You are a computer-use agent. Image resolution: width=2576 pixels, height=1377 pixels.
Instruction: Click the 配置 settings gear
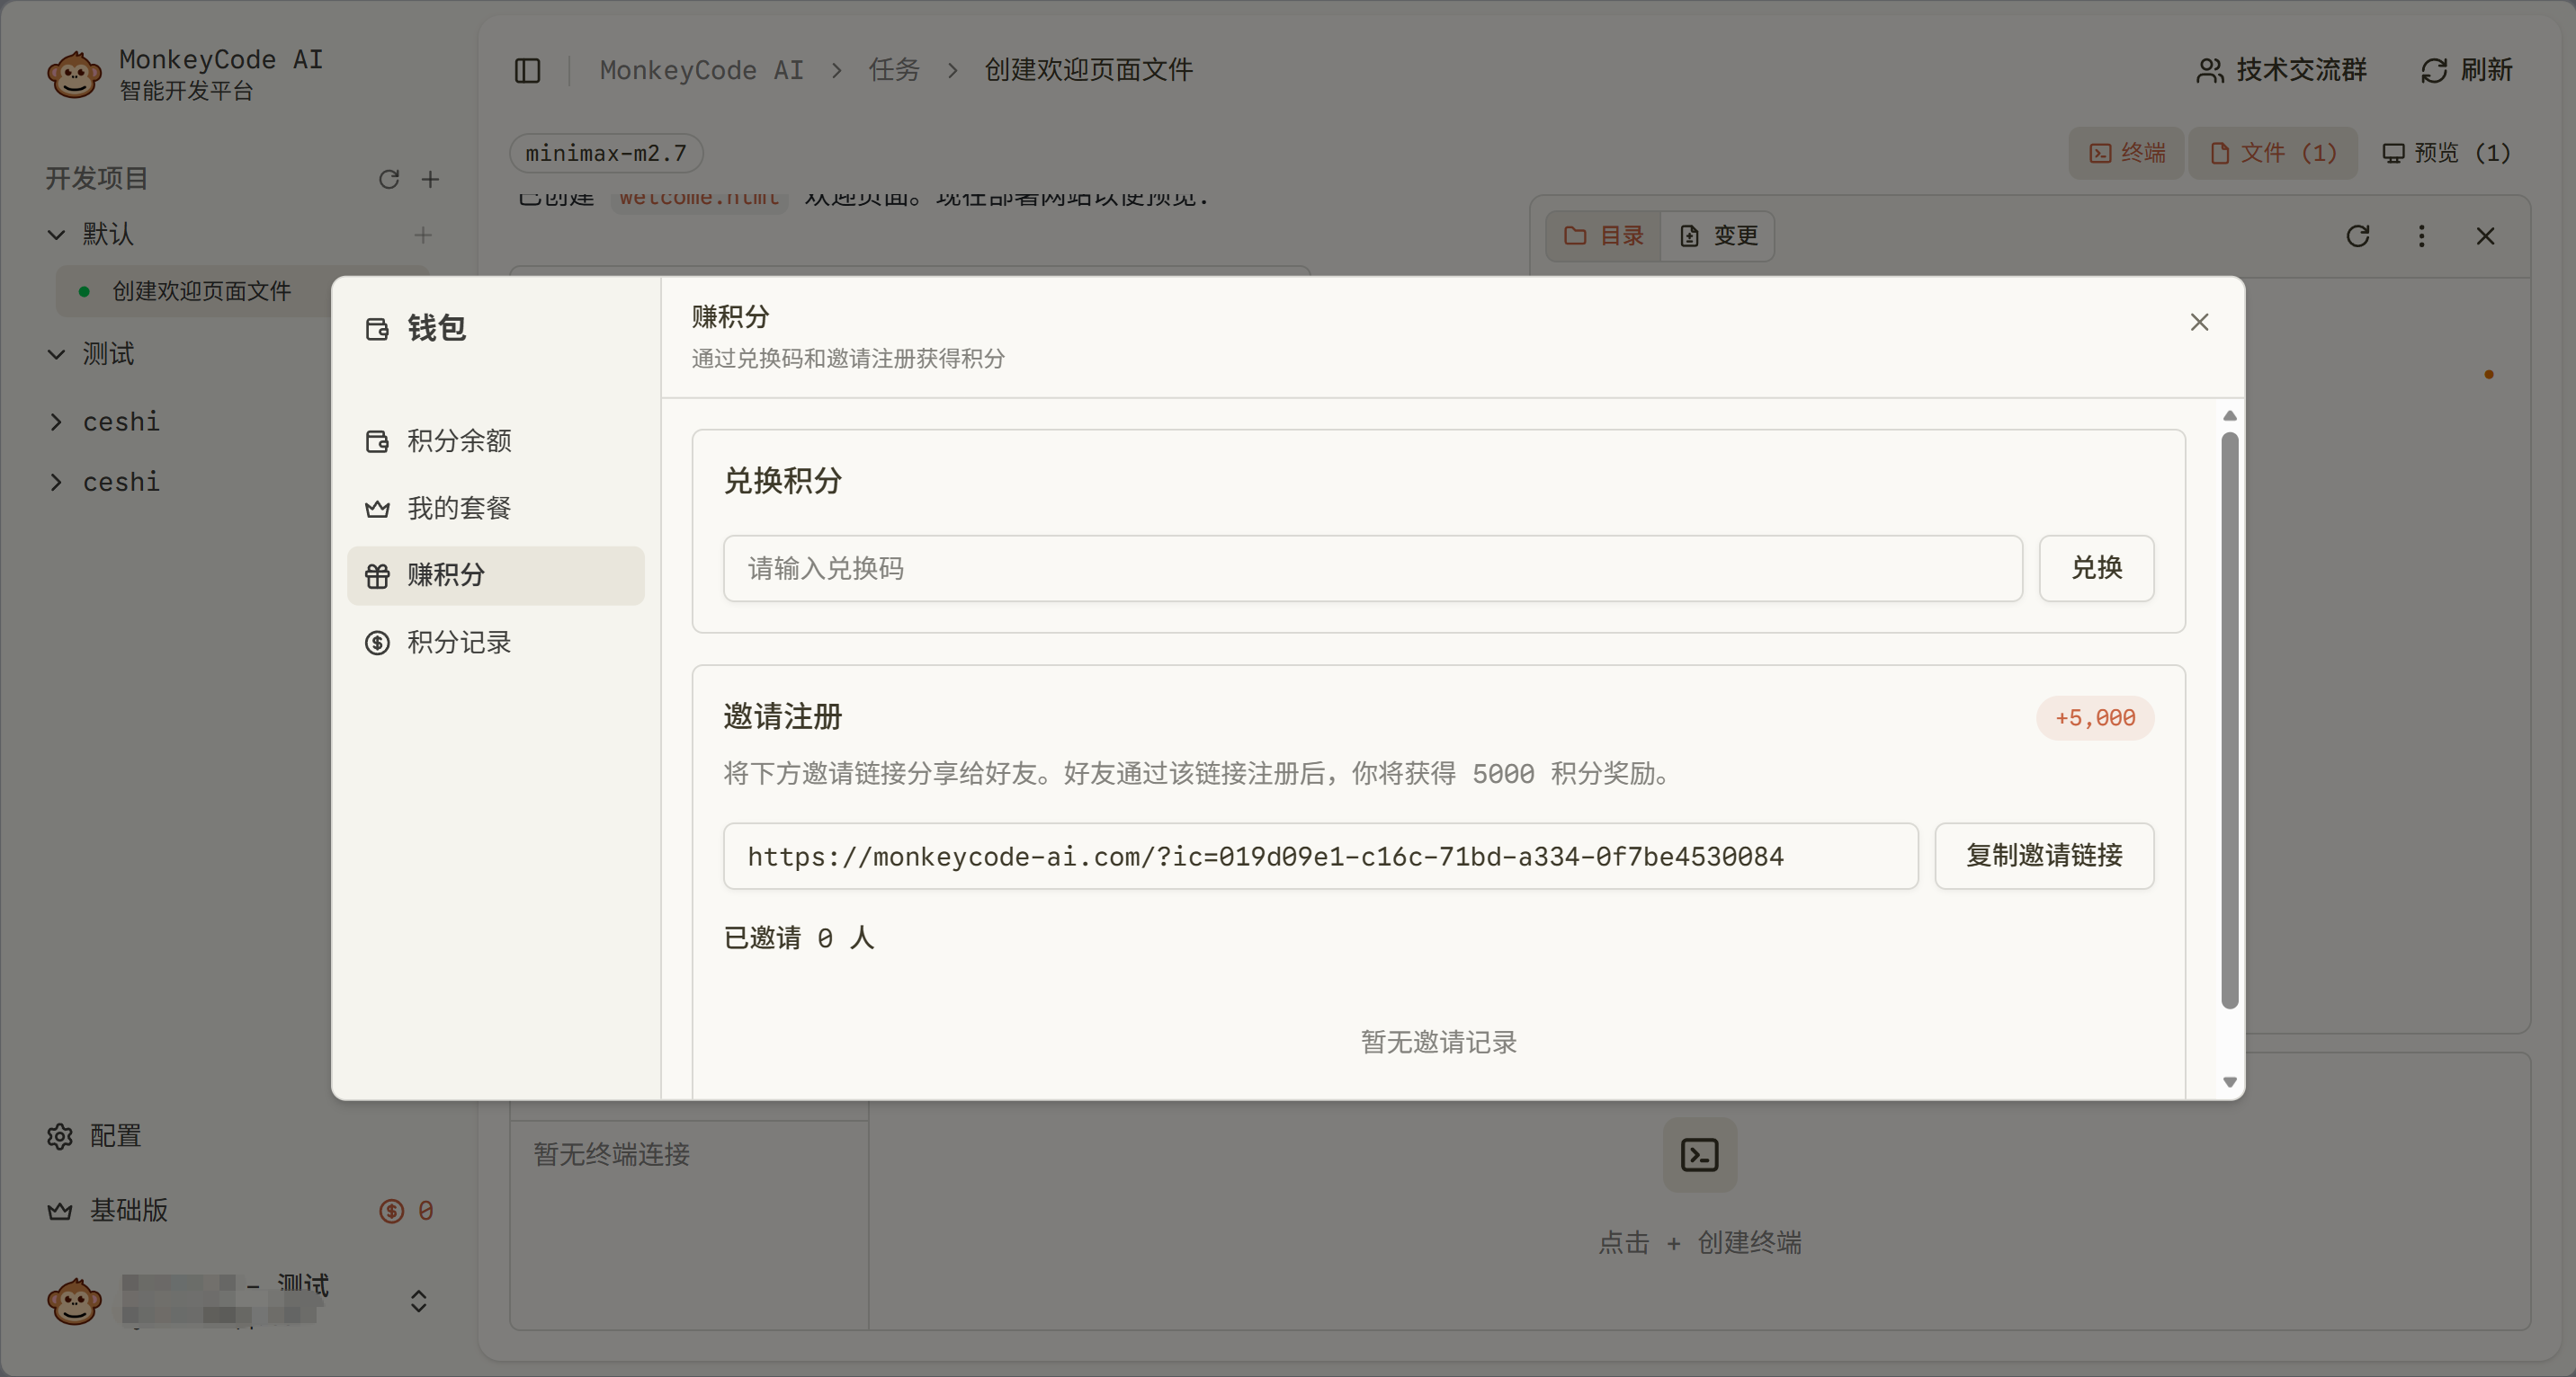tap(61, 1136)
